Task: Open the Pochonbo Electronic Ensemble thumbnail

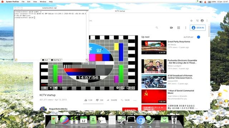Action: [x=154, y=66]
